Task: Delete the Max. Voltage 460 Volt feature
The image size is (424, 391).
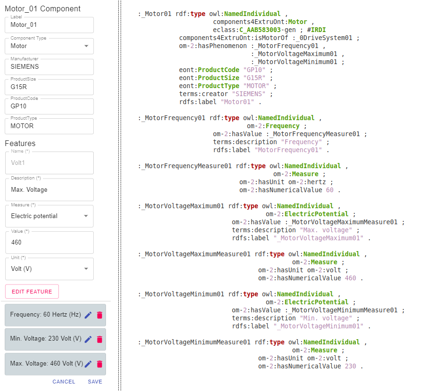Action: 99,364
